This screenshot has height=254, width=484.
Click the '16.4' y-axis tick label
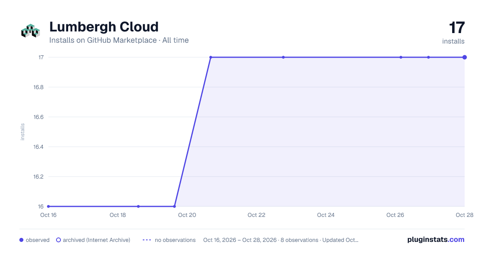pos(39,147)
